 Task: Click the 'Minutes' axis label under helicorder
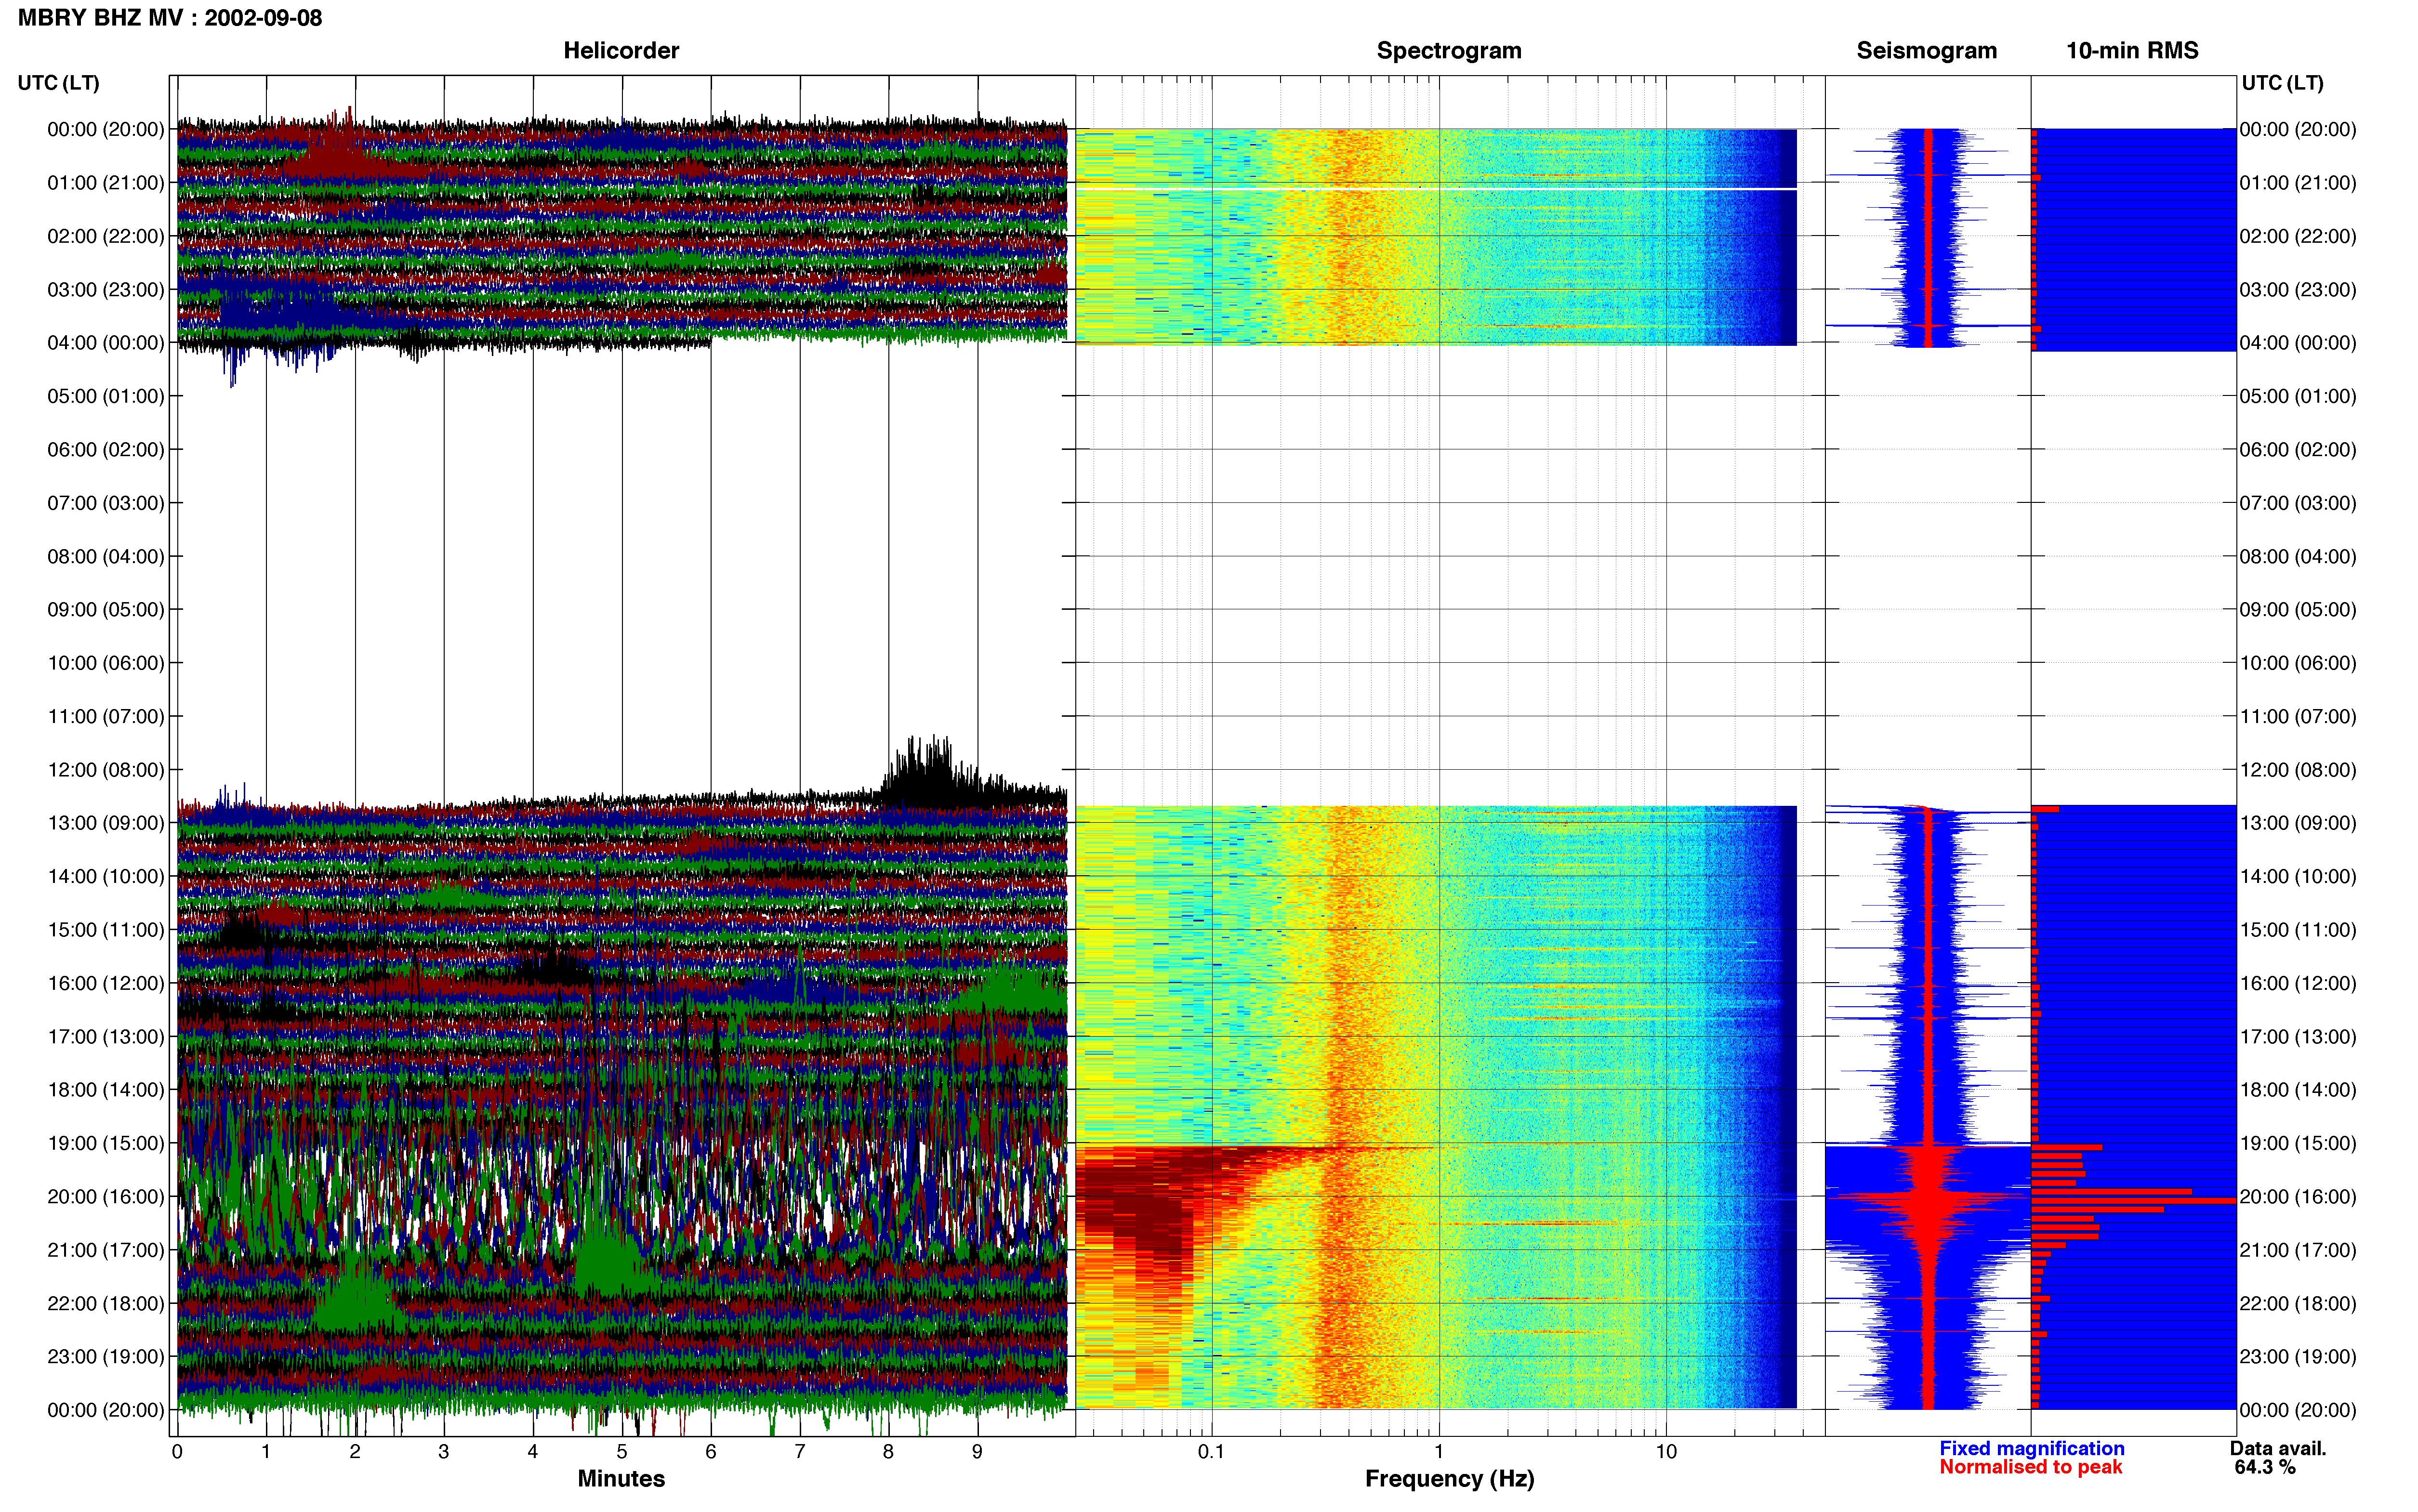point(621,1479)
